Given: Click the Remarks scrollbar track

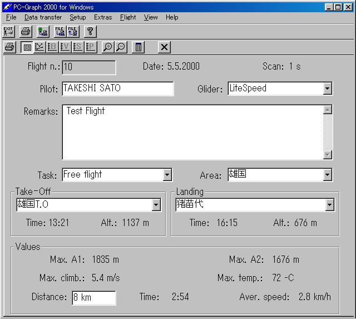Looking at the screenshot, I should [328, 132].
